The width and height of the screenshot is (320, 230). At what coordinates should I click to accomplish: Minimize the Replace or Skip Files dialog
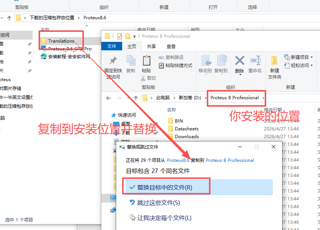click(240, 147)
